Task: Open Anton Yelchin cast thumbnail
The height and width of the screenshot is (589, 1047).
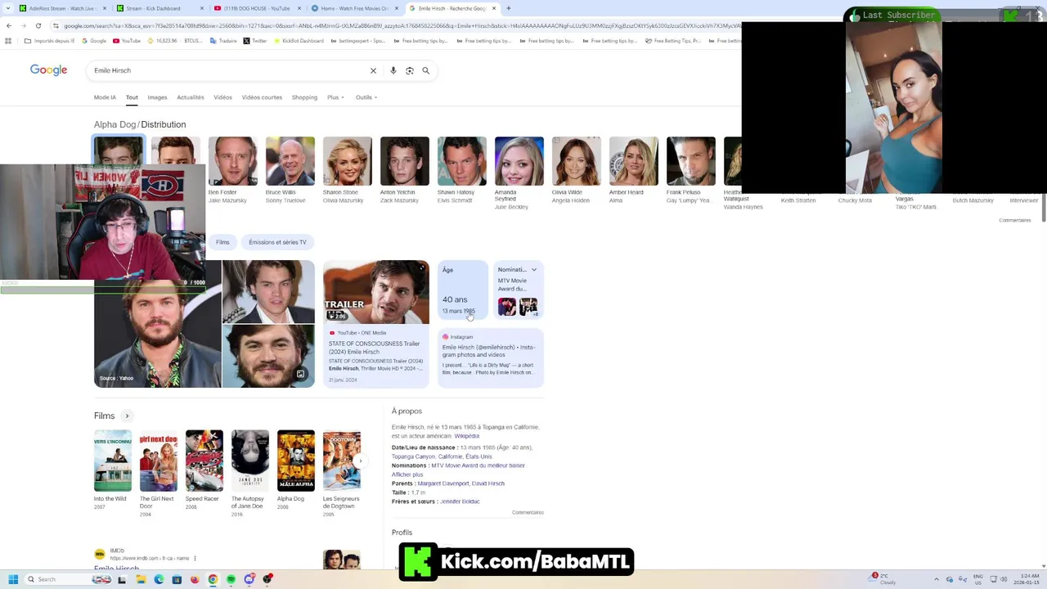Action: pos(404,161)
